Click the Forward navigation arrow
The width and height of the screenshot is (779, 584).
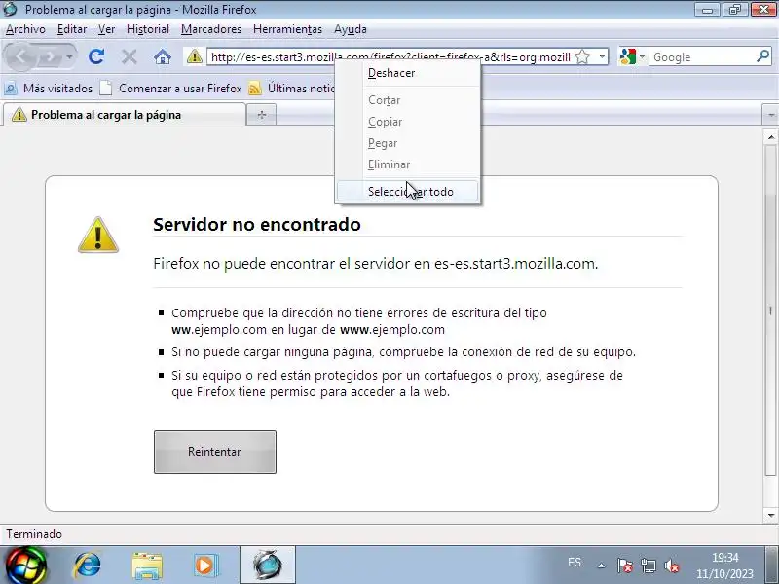coord(49,57)
